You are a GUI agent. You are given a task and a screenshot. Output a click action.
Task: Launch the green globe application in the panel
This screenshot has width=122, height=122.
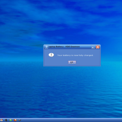(11, 120)
